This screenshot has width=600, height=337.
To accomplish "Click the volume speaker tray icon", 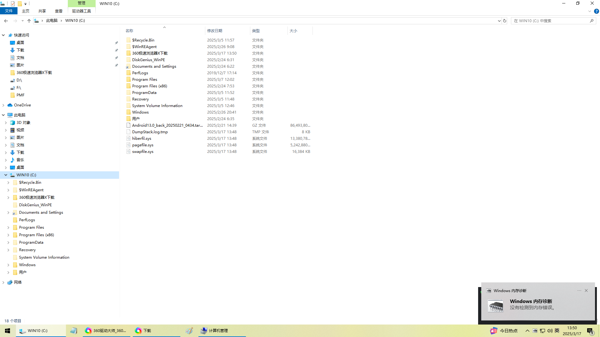I will click(x=550, y=331).
